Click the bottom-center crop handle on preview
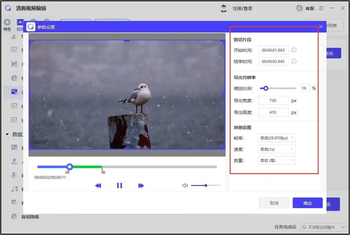The width and height of the screenshot is (350, 235). (127, 148)
